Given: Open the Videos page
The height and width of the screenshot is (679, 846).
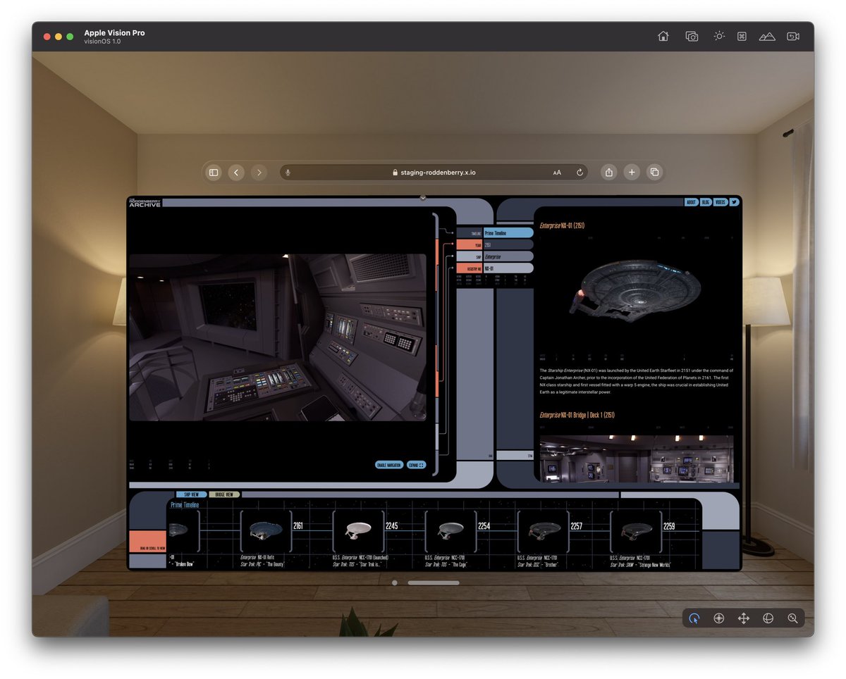Looking at the screenshot, I should (721, 202).
